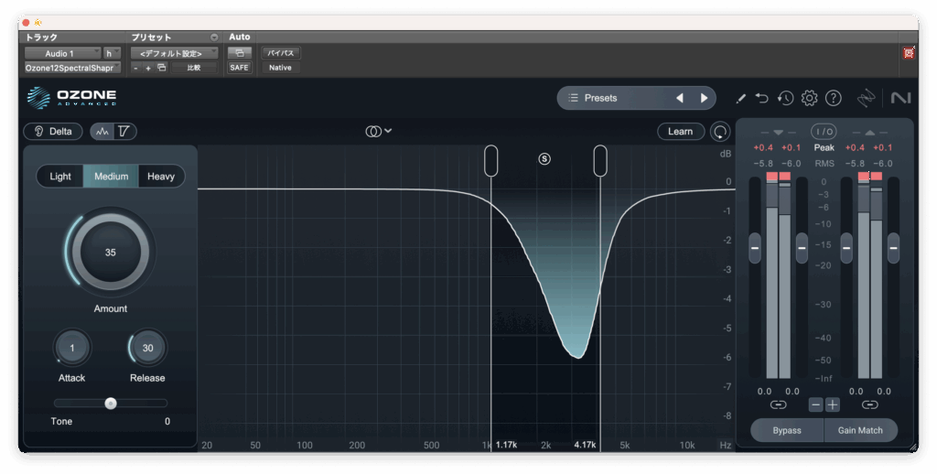
Task: Click the Learn button
Action: (x=680, y=132)
